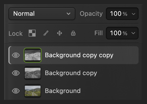Lock transparent pixels checkerboard icon
147x104 pixels.
point(32,33)
